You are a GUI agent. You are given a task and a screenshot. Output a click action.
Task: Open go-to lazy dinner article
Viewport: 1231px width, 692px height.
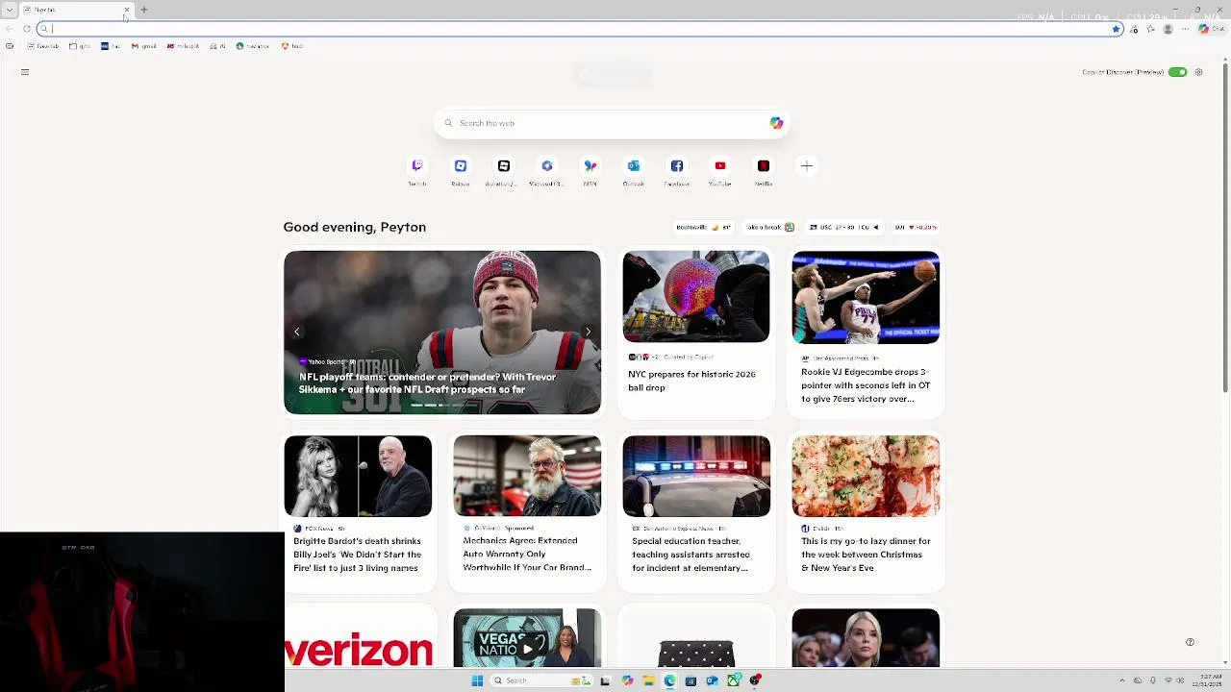pos(866,555)
